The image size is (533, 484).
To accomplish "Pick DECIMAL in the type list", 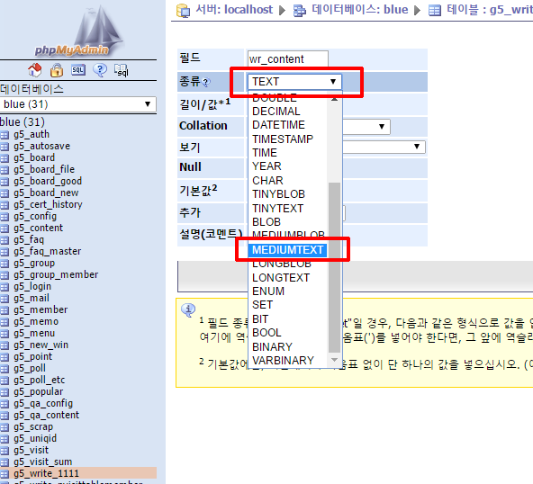I will [276, 112].
